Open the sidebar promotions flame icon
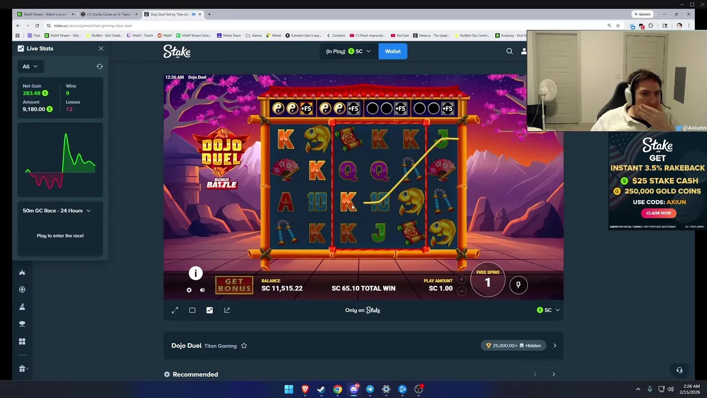 22,273
